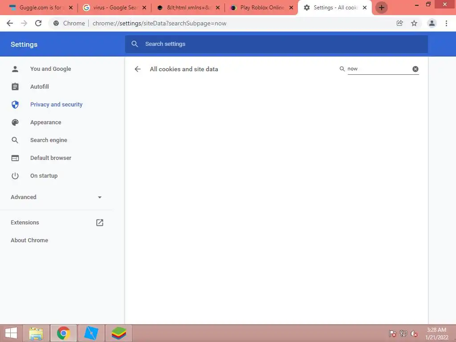Restore down the Chrome window
Image resolution: width=456 pixels, height=342 pixels.
coord(428,4)
